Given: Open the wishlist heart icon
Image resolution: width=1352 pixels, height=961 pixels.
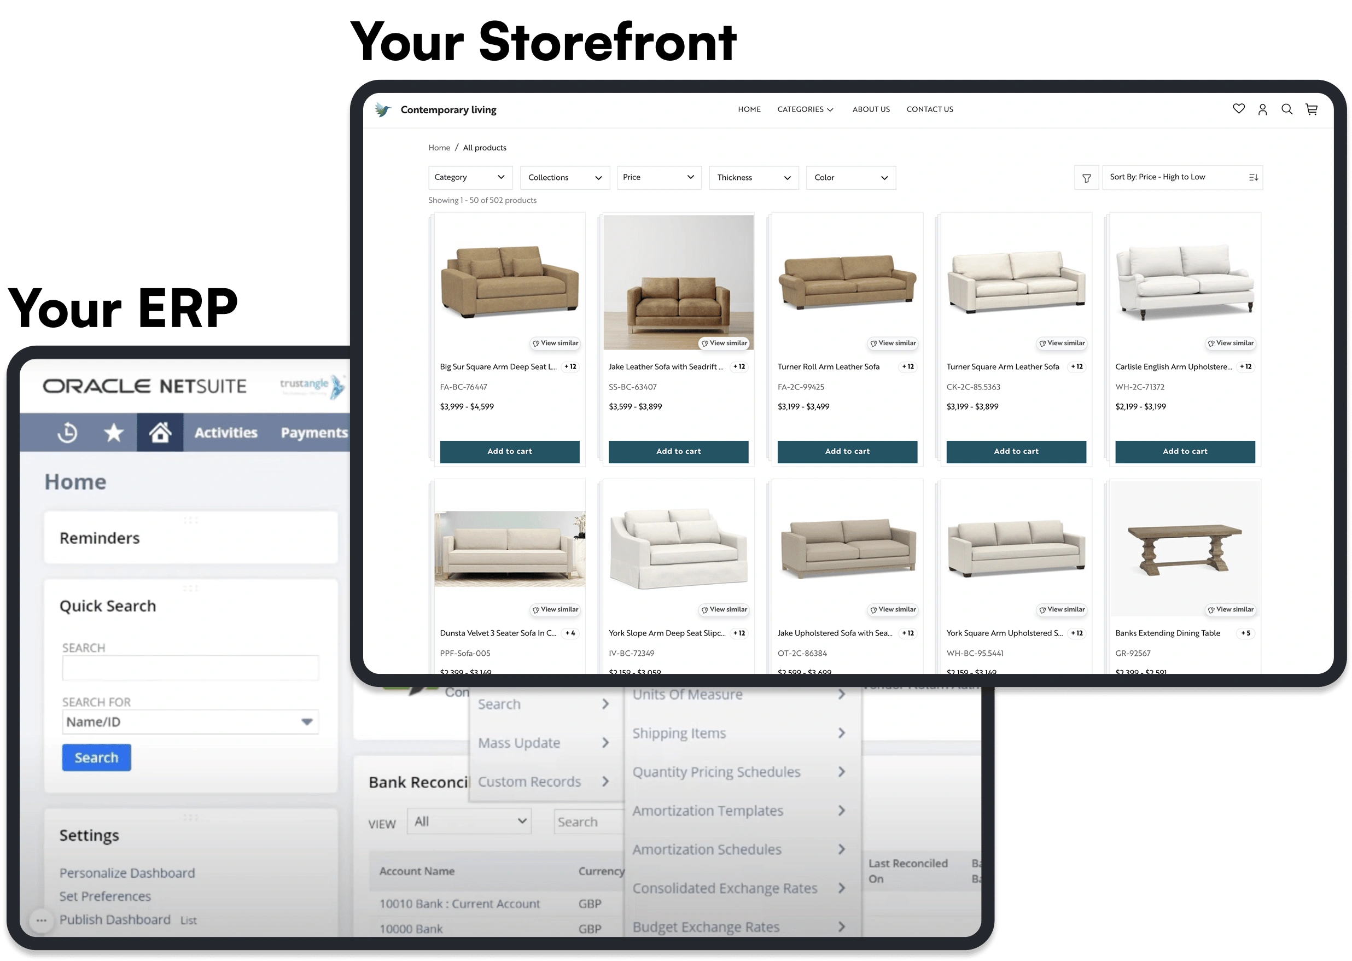Looking at the screenshot, I should 1238,109.
